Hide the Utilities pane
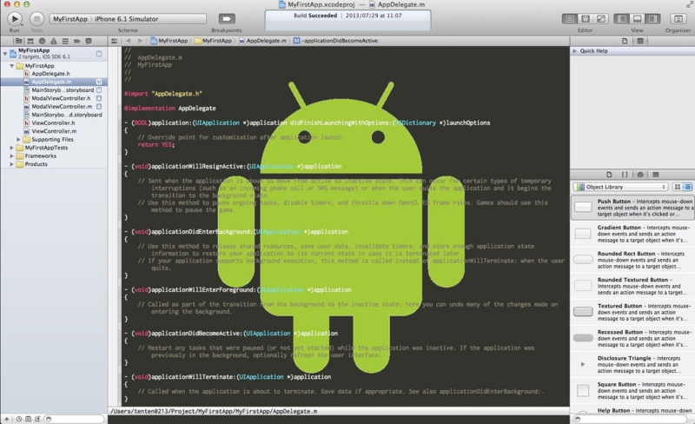Viewport: 695px width, 424px height. pyautogui.click(x=652, y=18)
